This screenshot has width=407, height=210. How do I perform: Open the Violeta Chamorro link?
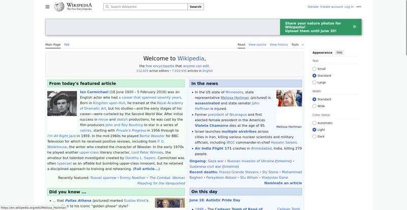coord(212,126)
